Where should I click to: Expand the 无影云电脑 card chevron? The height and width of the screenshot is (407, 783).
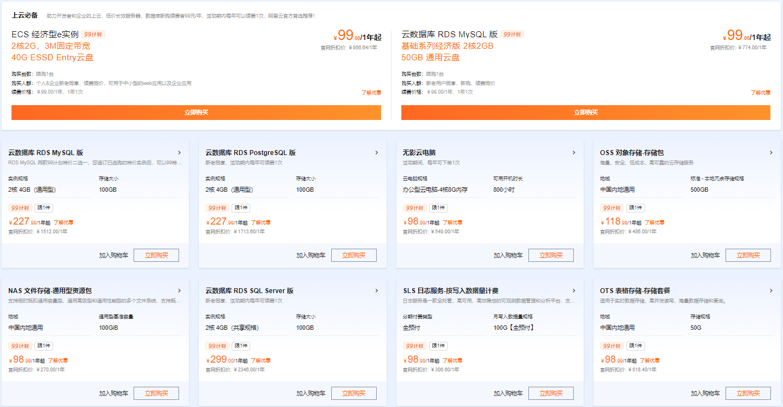[574, 153]
